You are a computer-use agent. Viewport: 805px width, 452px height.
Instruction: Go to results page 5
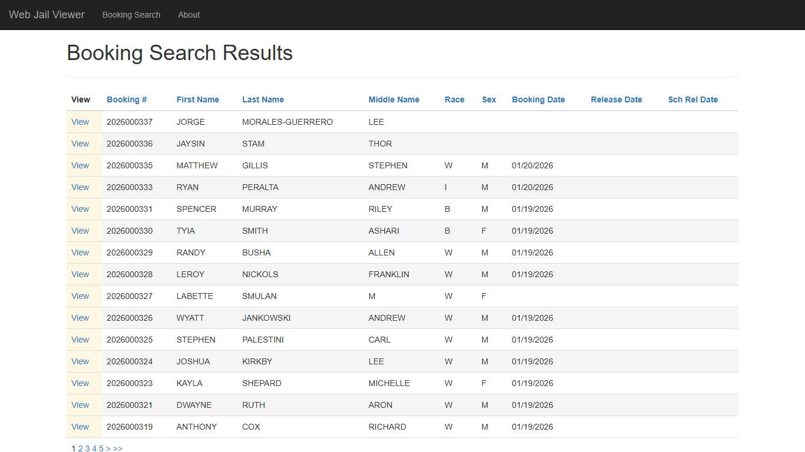pyautogui.click(x=101, y=448)
